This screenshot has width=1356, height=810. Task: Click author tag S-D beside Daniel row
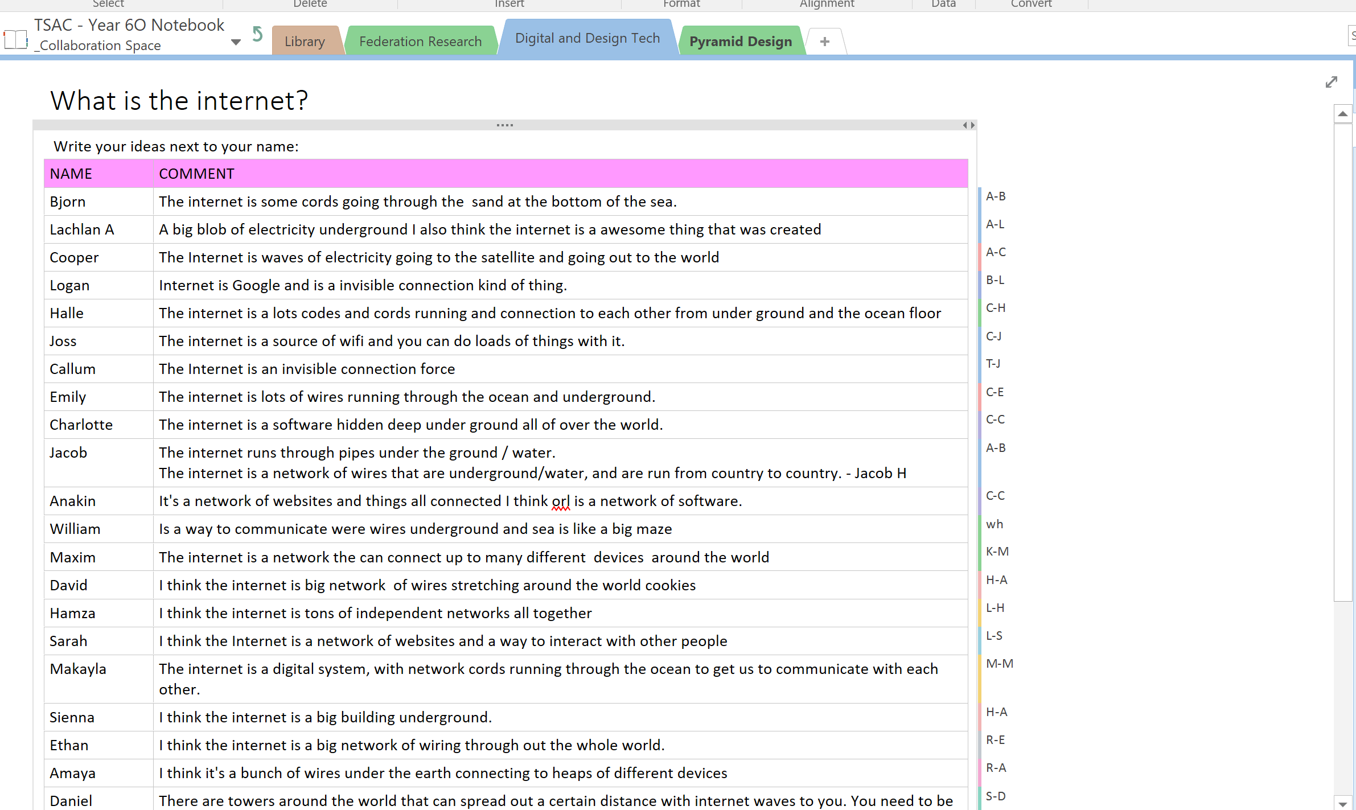point(996,796)
